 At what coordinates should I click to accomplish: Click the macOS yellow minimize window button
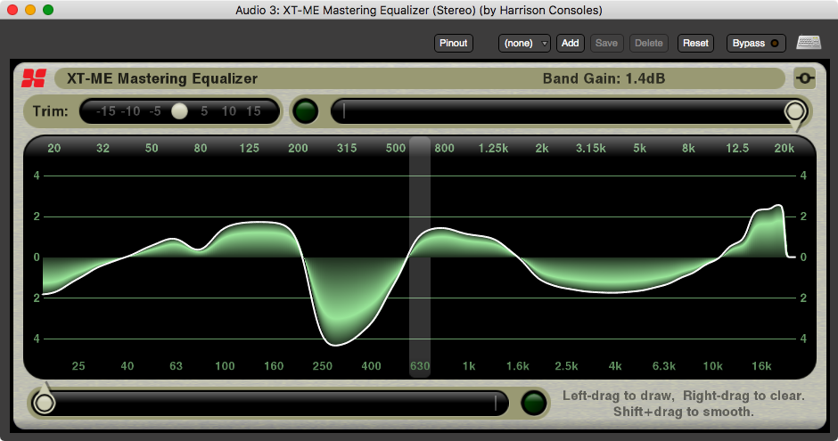[x=30, y=10]
